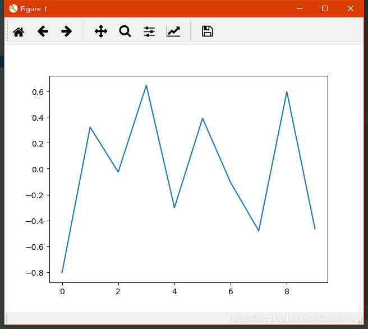Click the y-axis tick label −0.4
Image resolution: width=368 pixels, height=329 pixels.
point(35,221)
